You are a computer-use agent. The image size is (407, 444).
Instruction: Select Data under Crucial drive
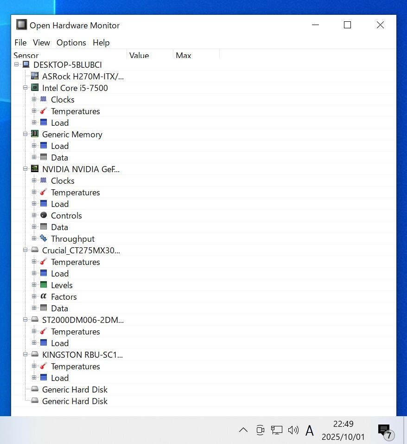click(59, 309)
